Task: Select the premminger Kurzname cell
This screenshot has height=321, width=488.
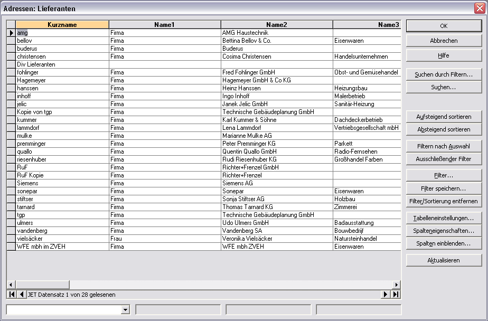Action: click(x=62, y=144)
